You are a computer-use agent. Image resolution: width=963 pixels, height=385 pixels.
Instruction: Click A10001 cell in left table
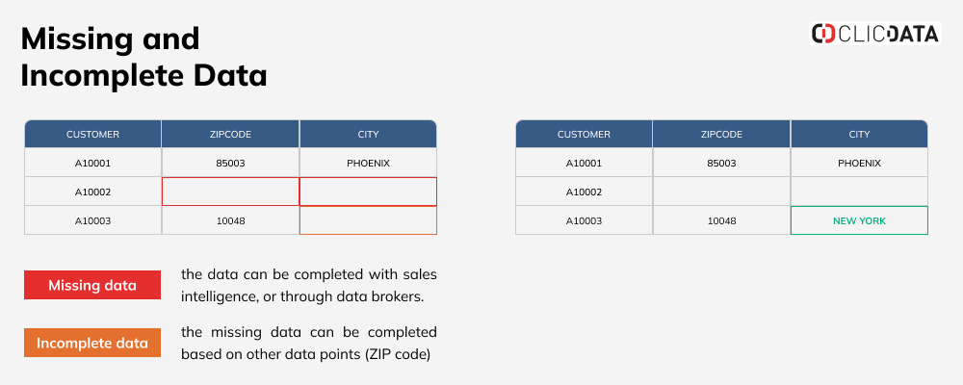tap(92, 163)
